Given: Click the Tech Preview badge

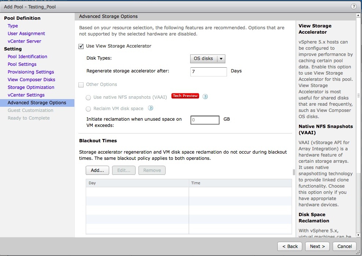Looking at the screenshot, I should point(185,96).
